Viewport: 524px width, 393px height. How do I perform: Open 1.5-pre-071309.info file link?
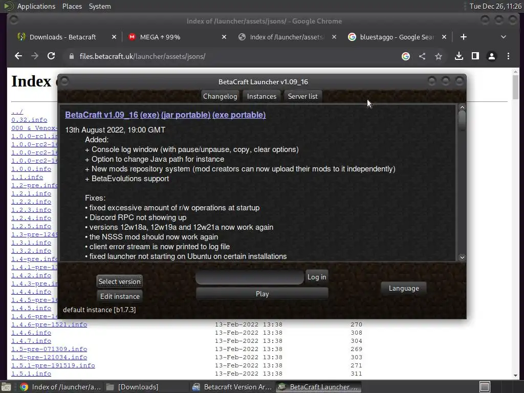[49, 349]
